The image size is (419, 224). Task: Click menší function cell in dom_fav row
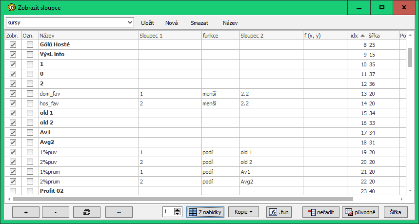click(x=209, y=94)
